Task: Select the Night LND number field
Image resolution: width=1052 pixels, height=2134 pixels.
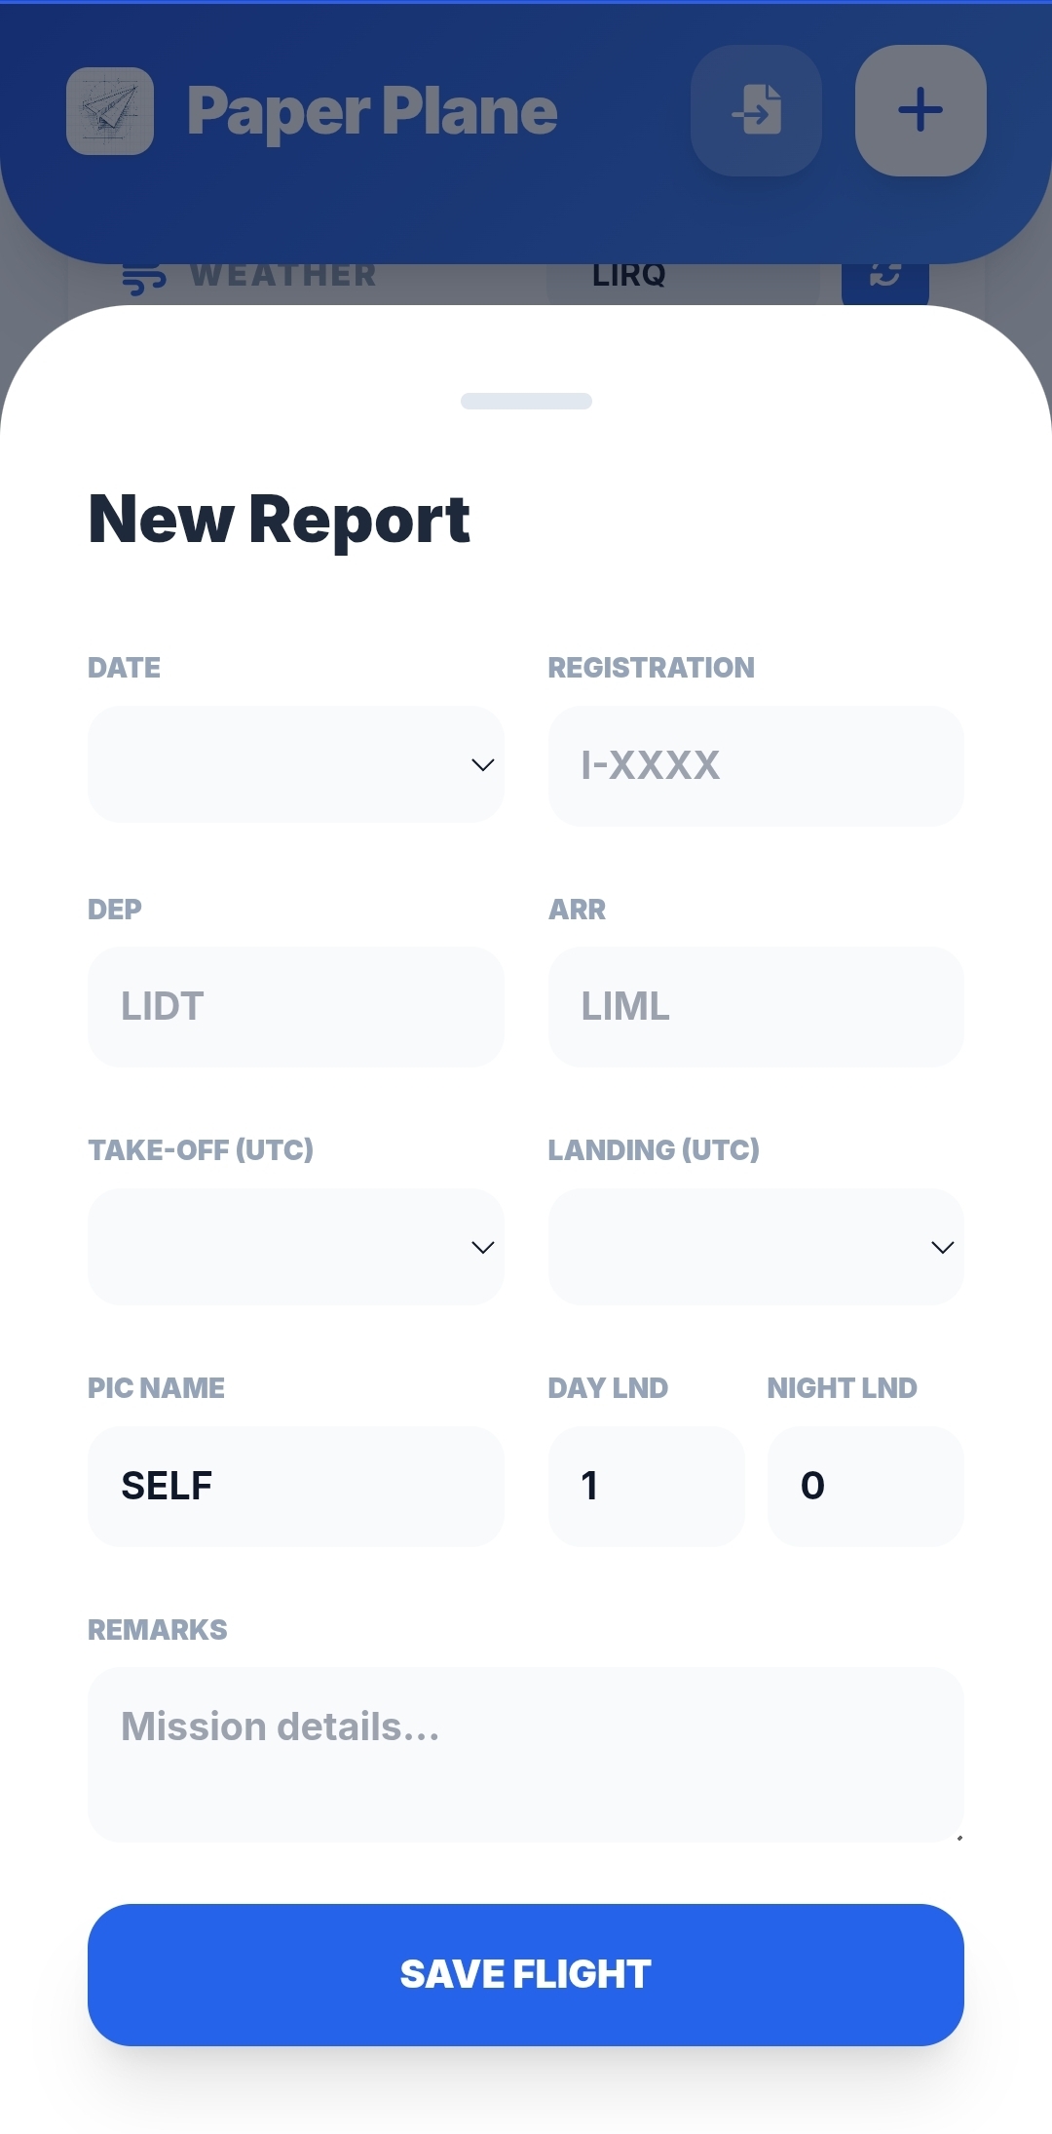Action: [x=865, y=1486]
